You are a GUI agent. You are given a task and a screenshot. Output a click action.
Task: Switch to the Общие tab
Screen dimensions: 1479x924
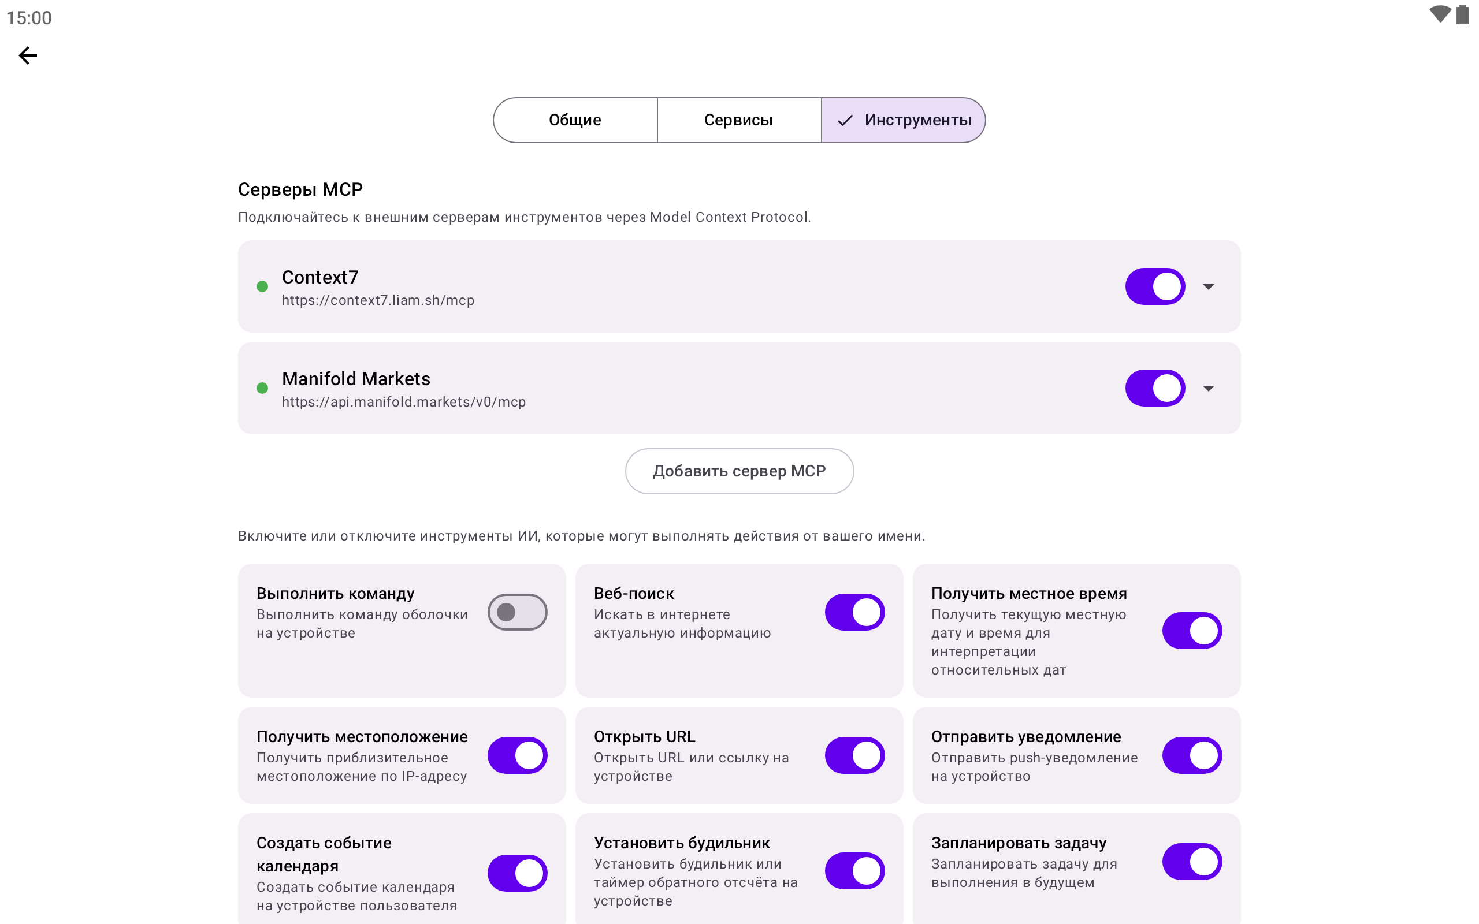point(575,120)
